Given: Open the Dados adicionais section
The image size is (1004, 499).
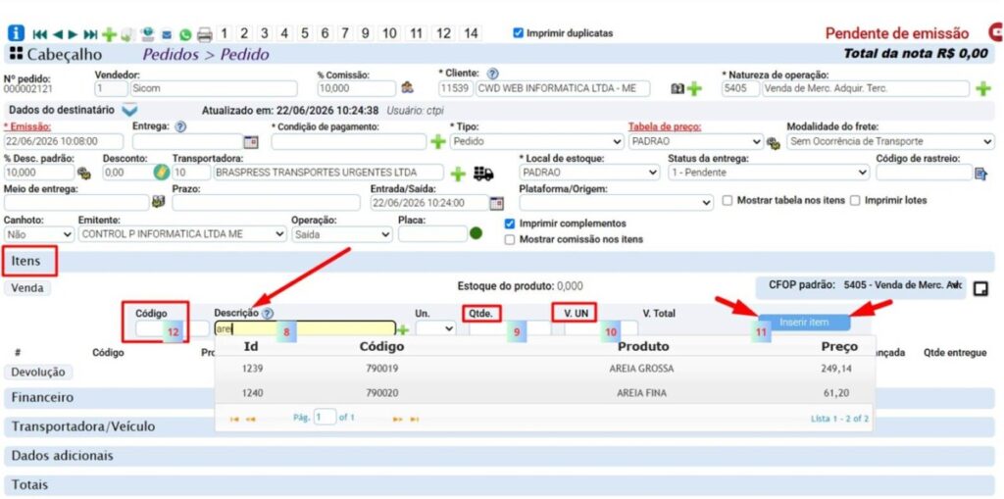Looking at the screenshot, I should [x=499, y=456].
